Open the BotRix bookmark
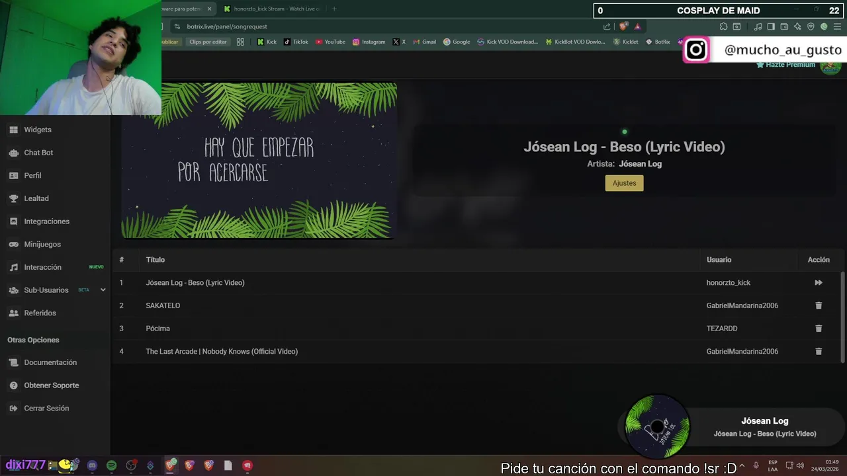This screenshot has height=476, width=847. (x=657, y=42)
